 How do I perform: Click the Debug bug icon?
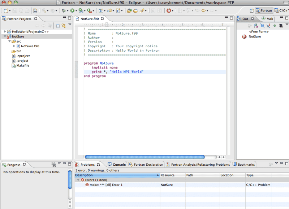63,11
